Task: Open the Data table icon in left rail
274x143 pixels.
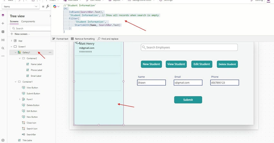Action: (3, 32)
